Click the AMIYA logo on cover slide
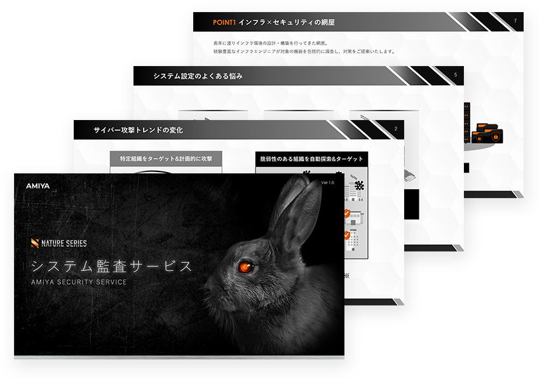The height and width of the screenshot is (381, 544). (x=38, y=186)
